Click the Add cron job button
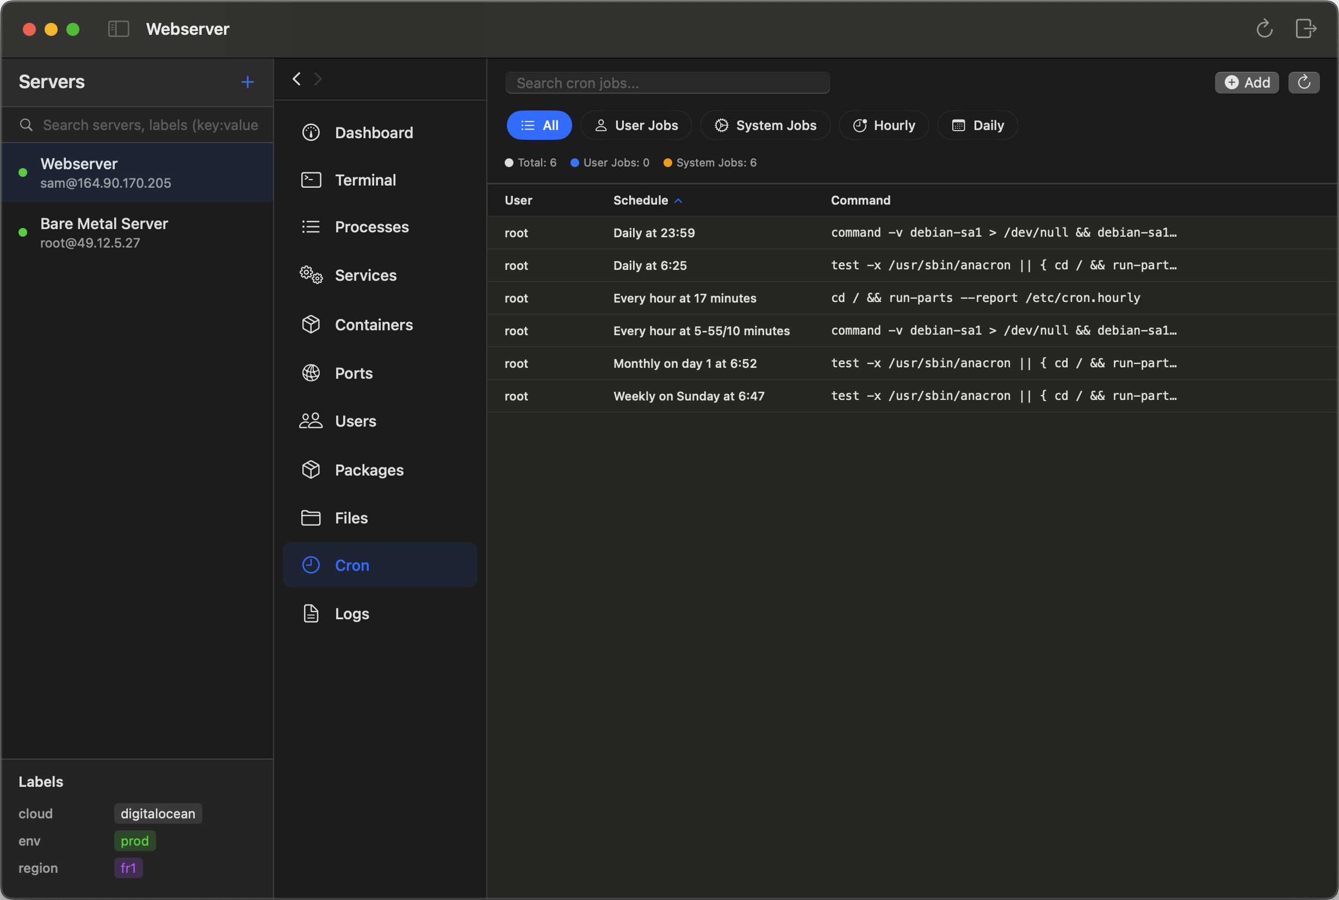The height and width of the screenshot is (900, 1339). (x=1247, y=82)
